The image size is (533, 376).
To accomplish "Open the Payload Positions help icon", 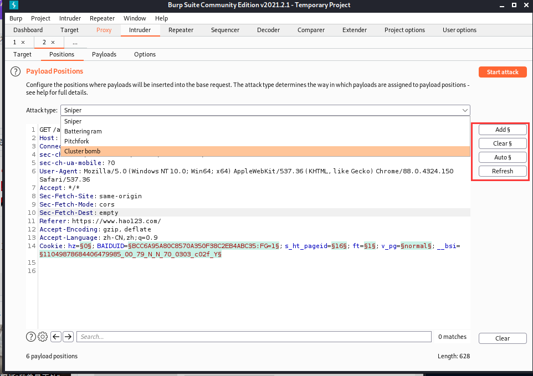I will 16,71.
